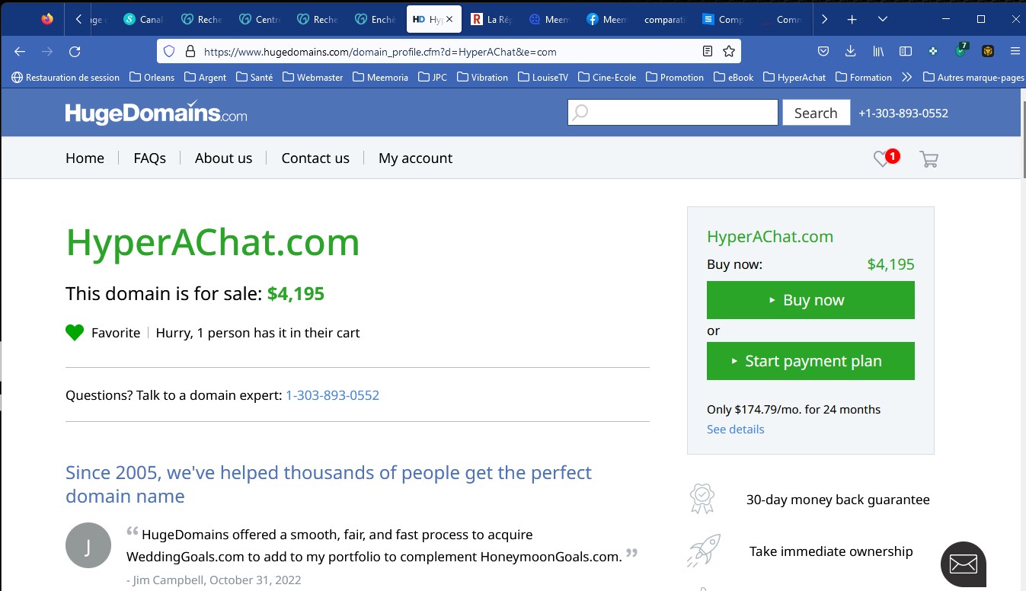This screenshot has width=1026, height=591.
Task: Open Firefox application hamburger menu
Action: click(1015, 51)
